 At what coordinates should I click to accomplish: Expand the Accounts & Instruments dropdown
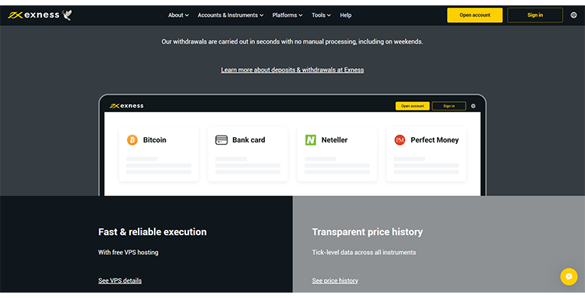click(230, 15)
